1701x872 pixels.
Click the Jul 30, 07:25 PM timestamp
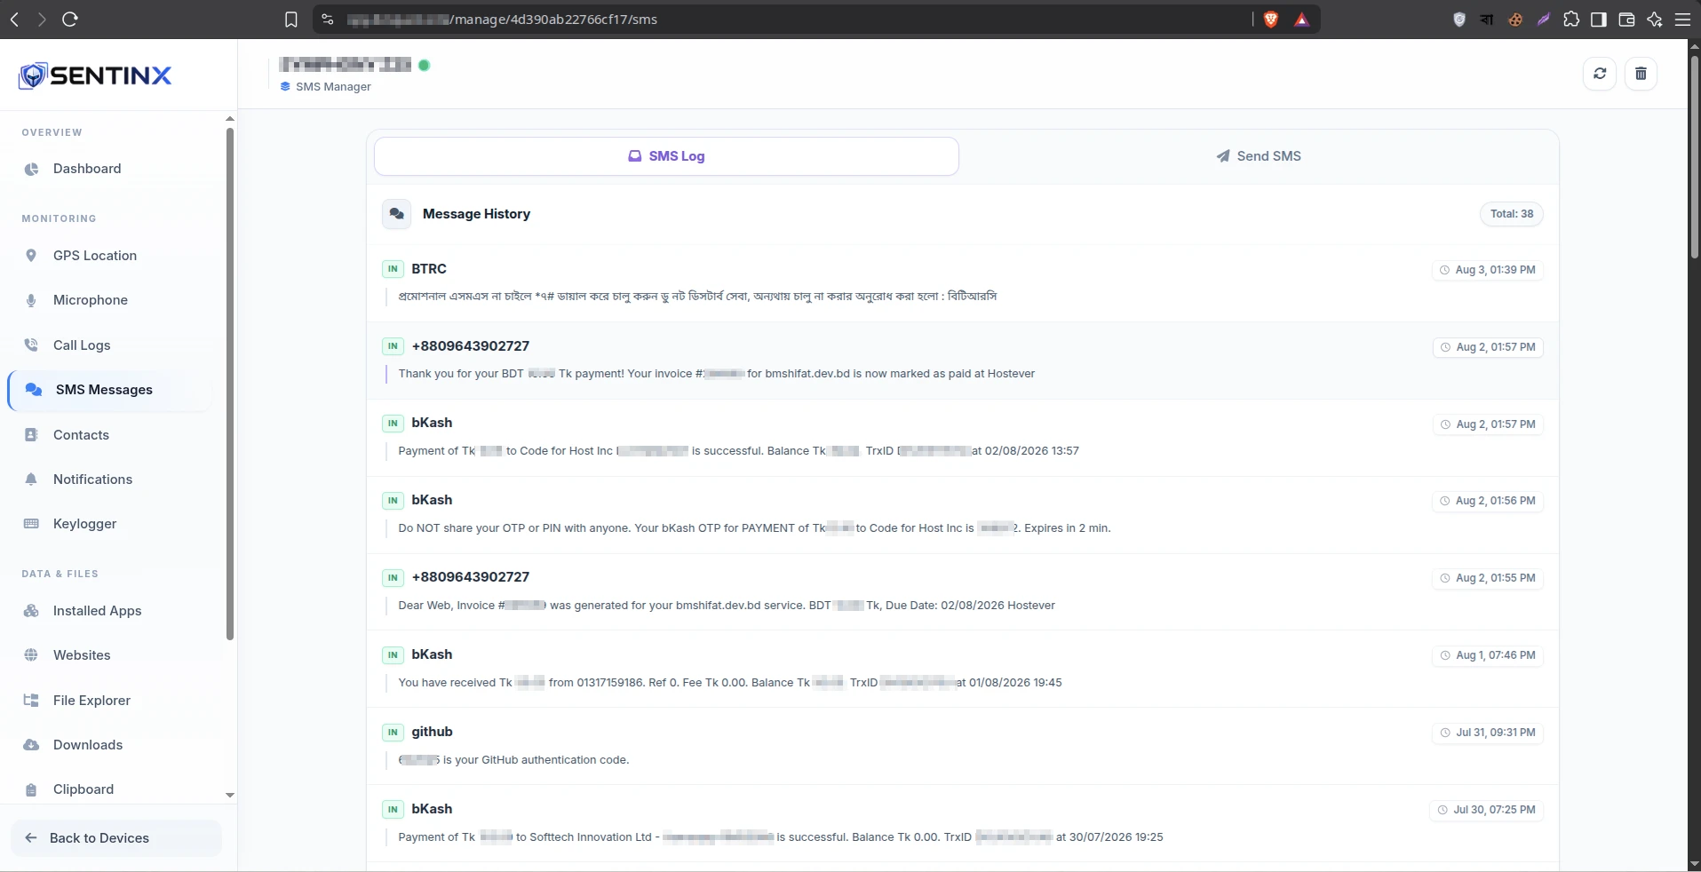coord(1486,810)
